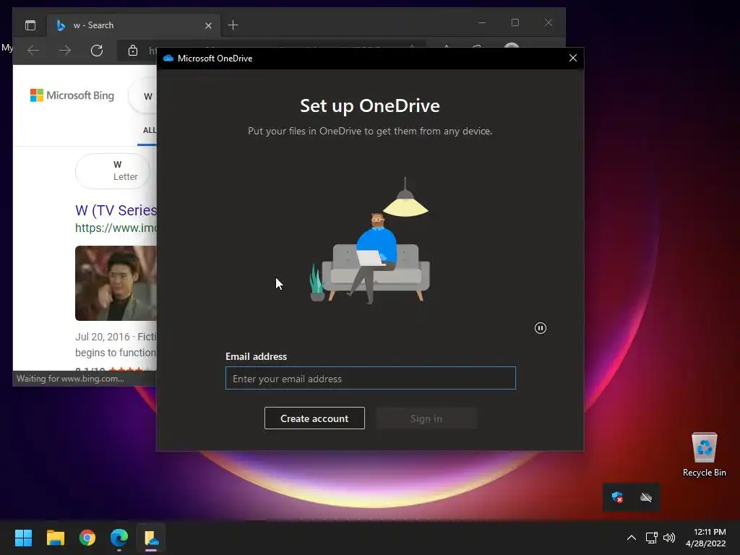740x555 pixels.
Task: Click the Email address input field
Action: tap(371, 378)
